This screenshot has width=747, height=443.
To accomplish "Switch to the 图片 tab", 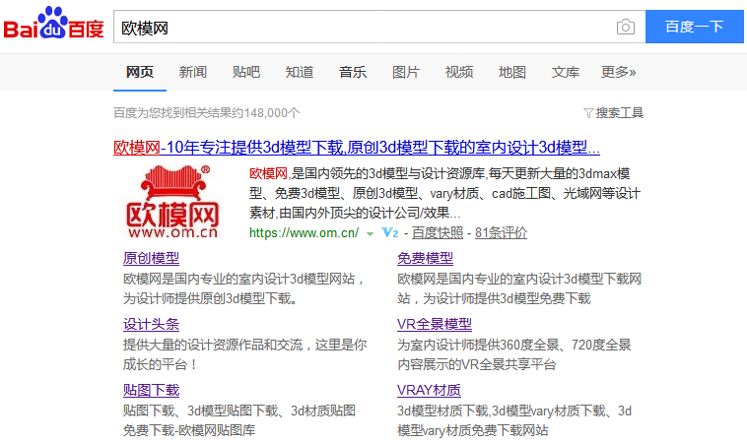I will 406,72.
